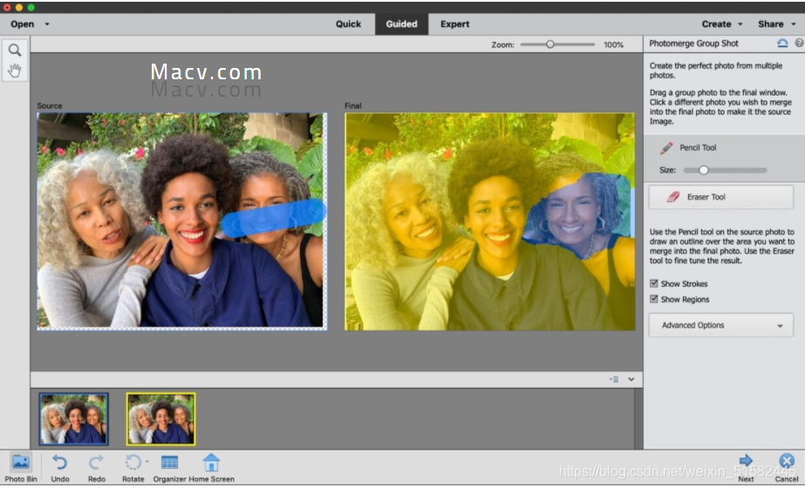Adjust the Zoom slider handle
This screenshot has width=805, height=488.
click(x=549, y=44)
